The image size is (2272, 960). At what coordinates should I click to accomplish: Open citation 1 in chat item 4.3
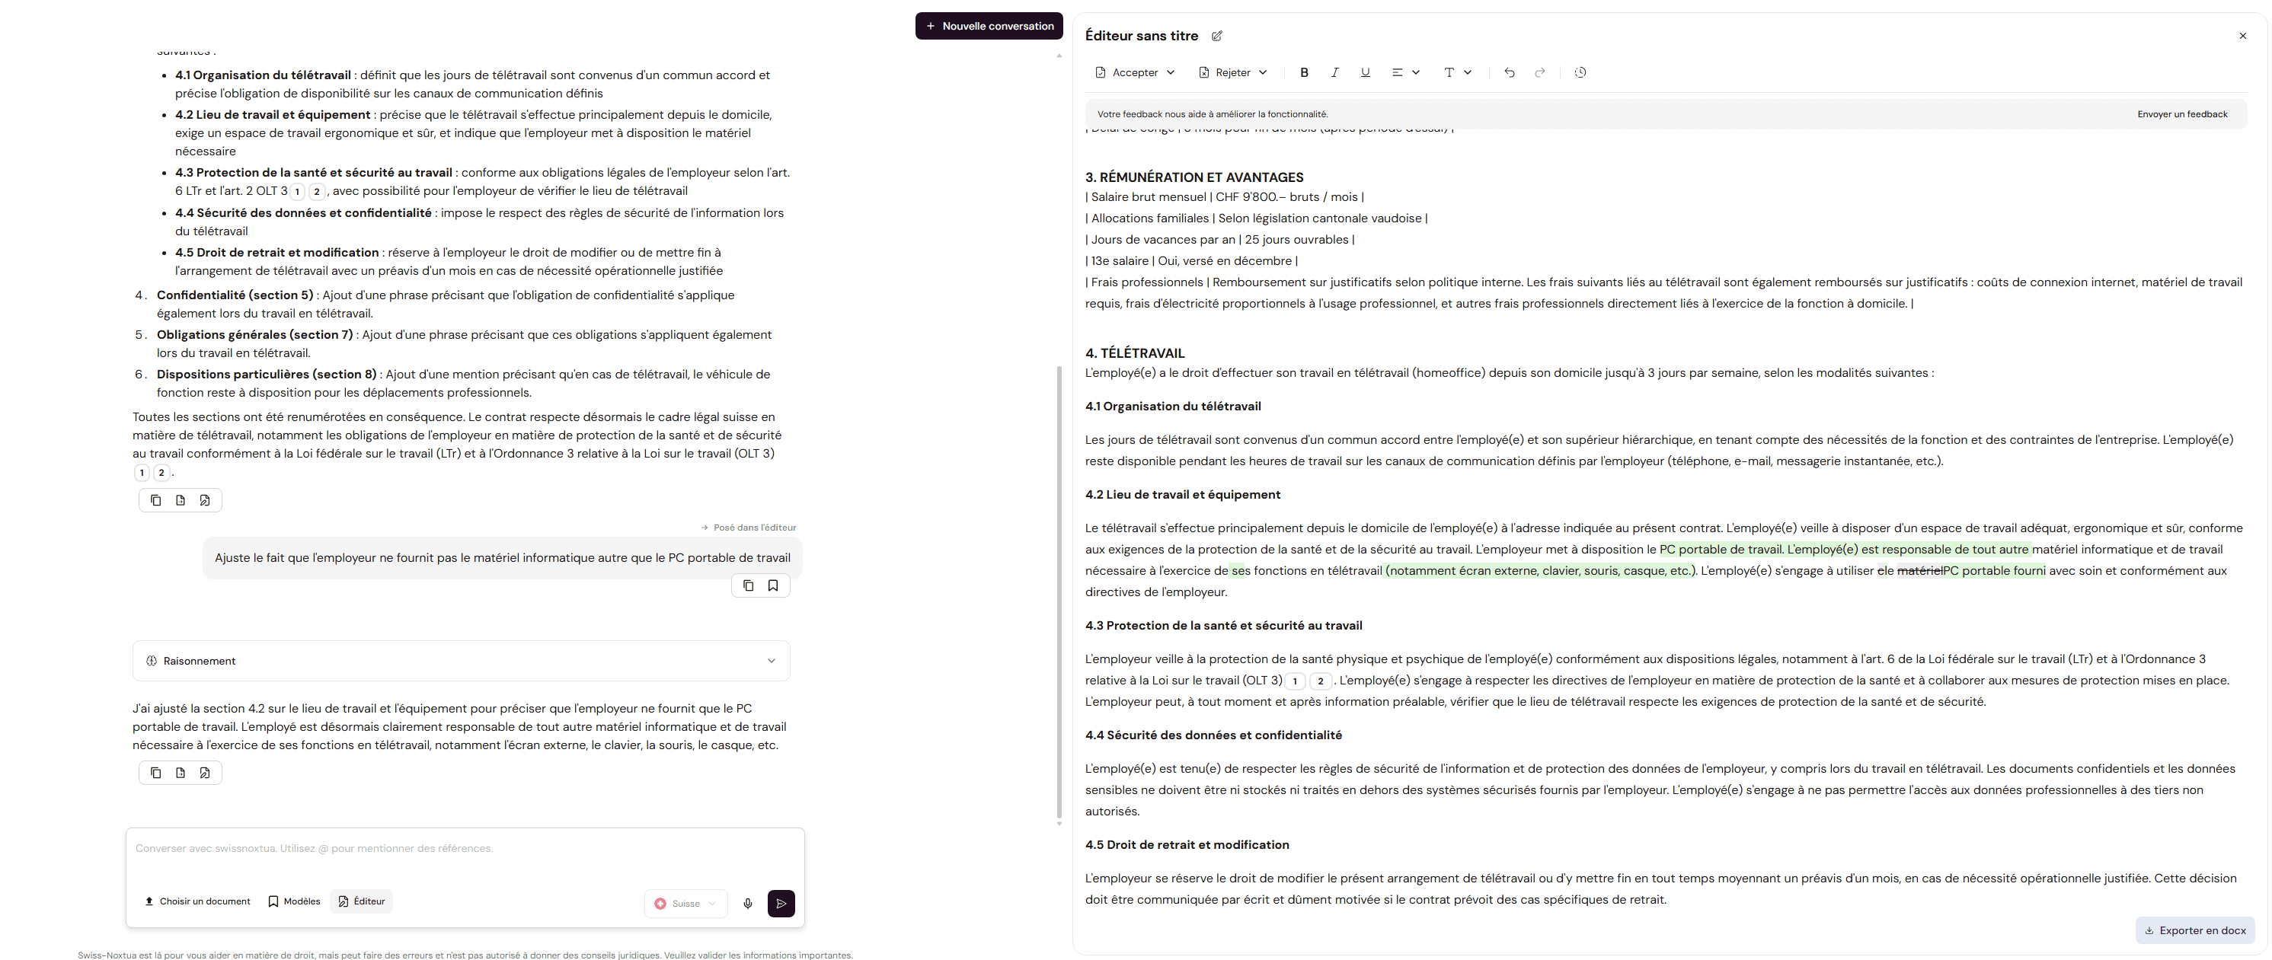(x=298, y=191)
